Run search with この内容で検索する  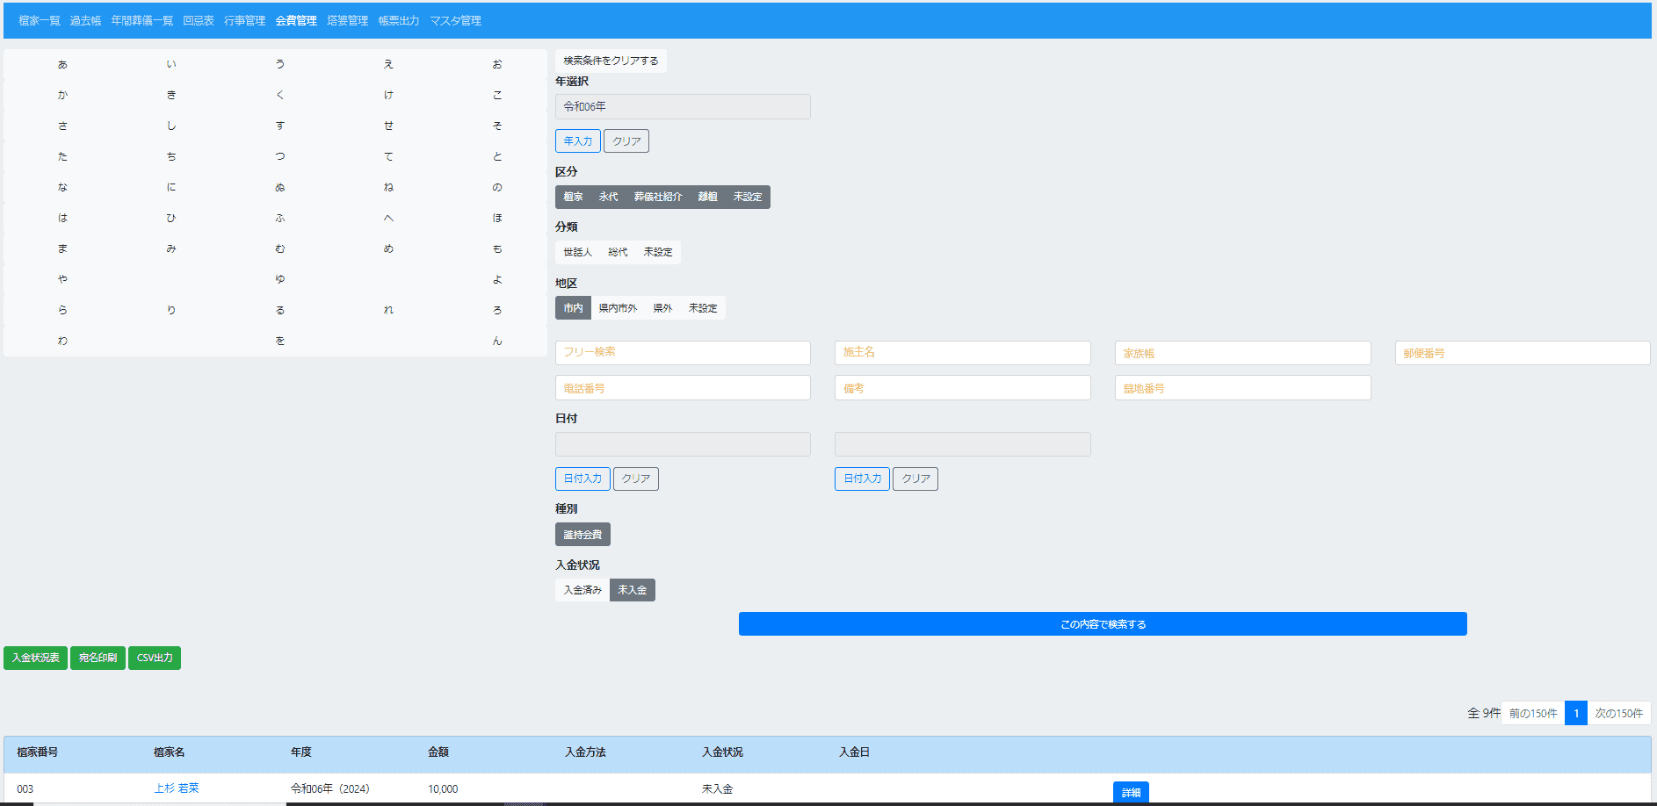click(1103, 624)
